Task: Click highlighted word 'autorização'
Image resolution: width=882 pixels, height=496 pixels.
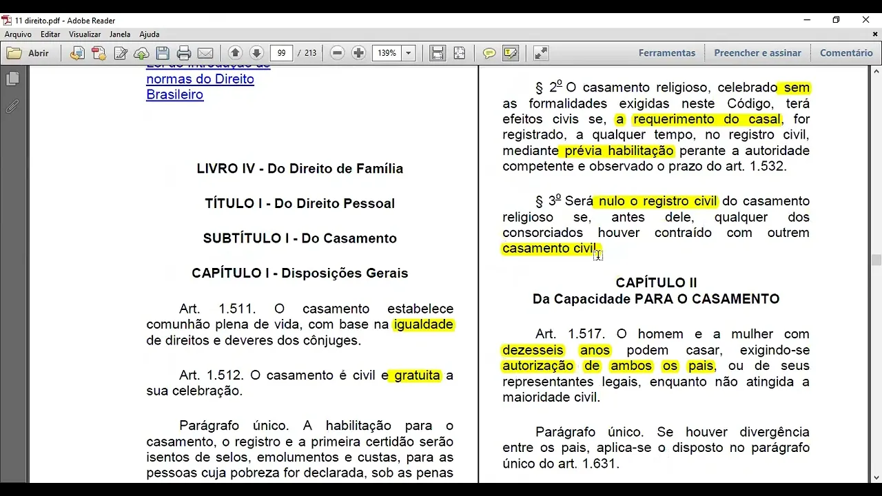Action: coord(537,366)
